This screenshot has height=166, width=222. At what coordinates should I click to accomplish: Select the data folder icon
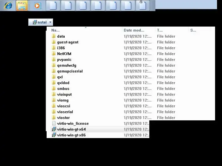(54, 36)
